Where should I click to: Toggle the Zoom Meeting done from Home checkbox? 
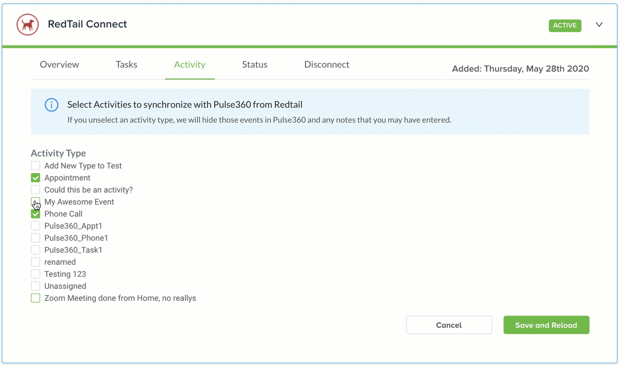36,298
